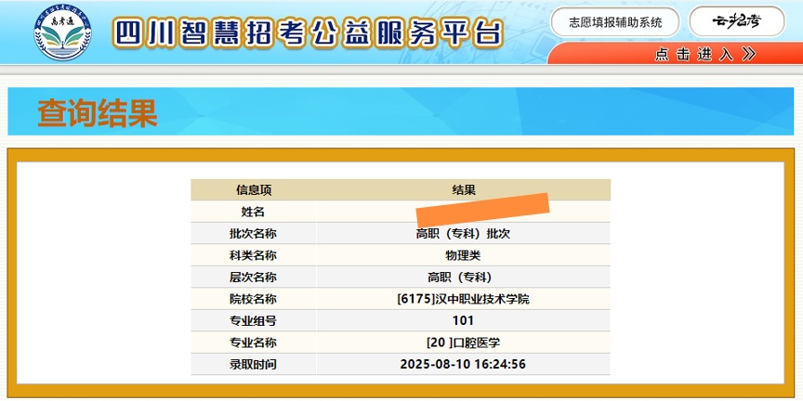
Task: Select the 层次名称 row label
Action: click(253, 278)
